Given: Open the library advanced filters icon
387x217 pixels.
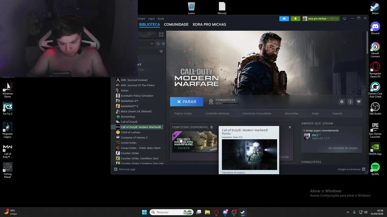Looking at the screenshot, I should tap(161, 52).
